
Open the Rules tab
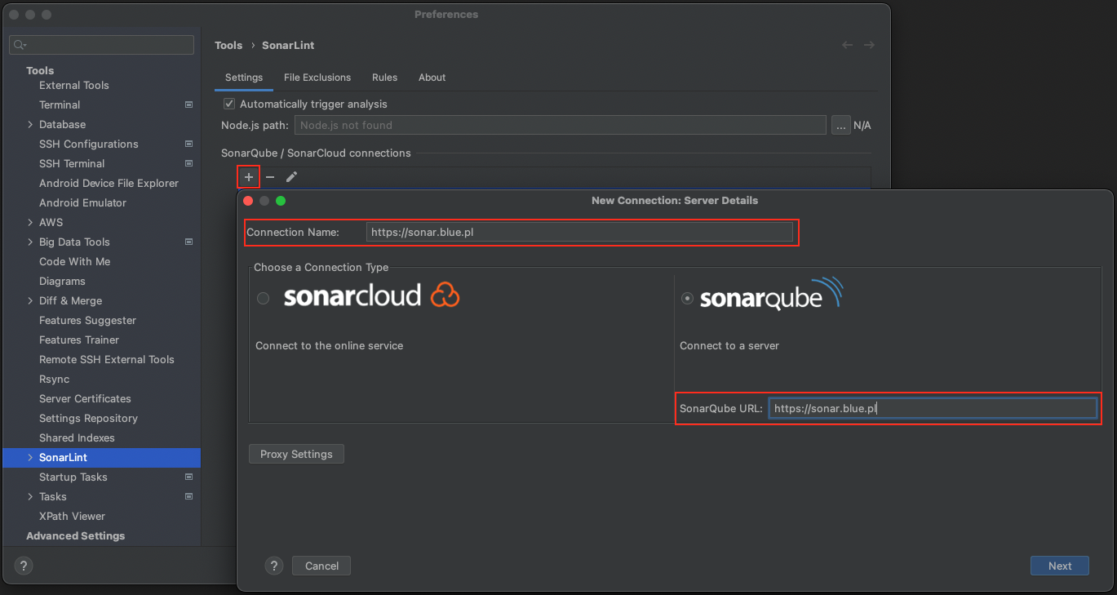click(384, 78)
